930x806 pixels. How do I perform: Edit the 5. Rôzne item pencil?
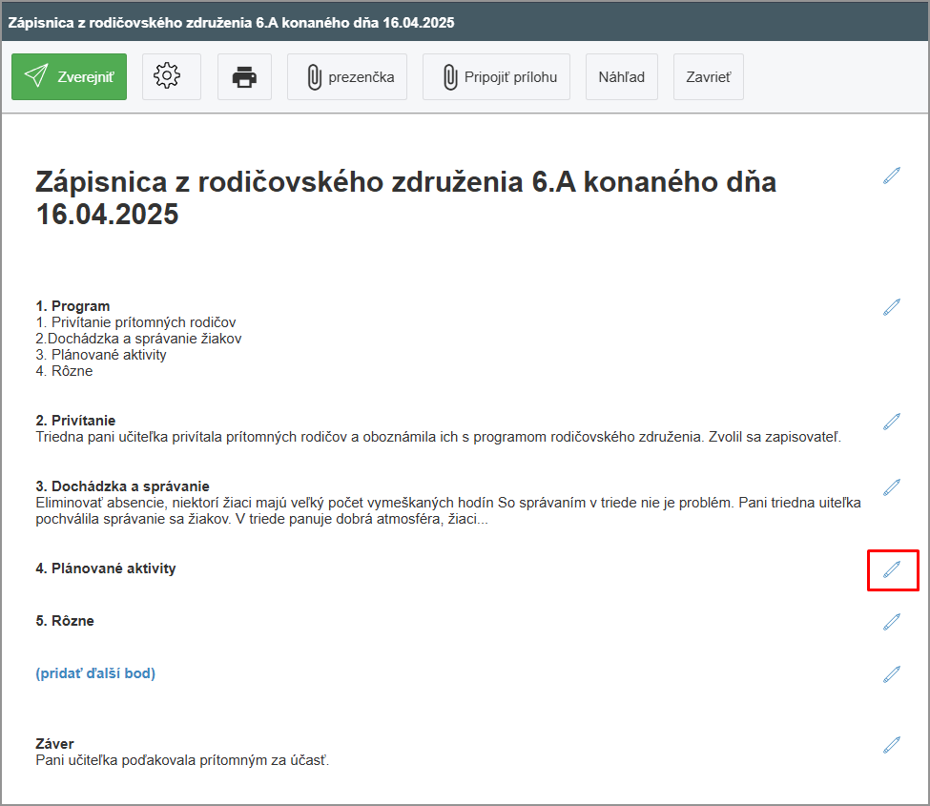coord(892,622)
